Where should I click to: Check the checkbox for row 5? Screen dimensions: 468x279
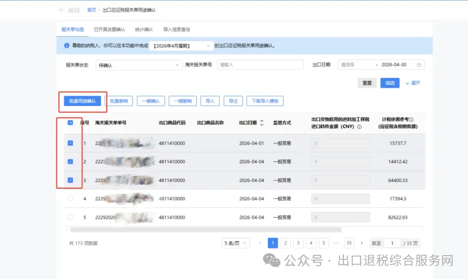click(71, 217)
